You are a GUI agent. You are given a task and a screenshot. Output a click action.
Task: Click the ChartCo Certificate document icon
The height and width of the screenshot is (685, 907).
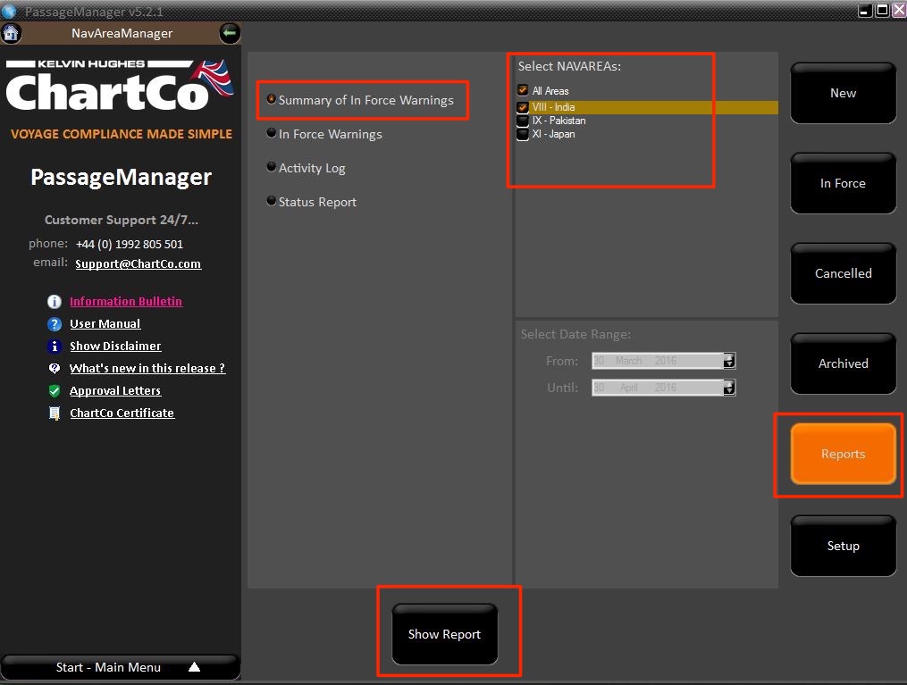coord(55,414)
